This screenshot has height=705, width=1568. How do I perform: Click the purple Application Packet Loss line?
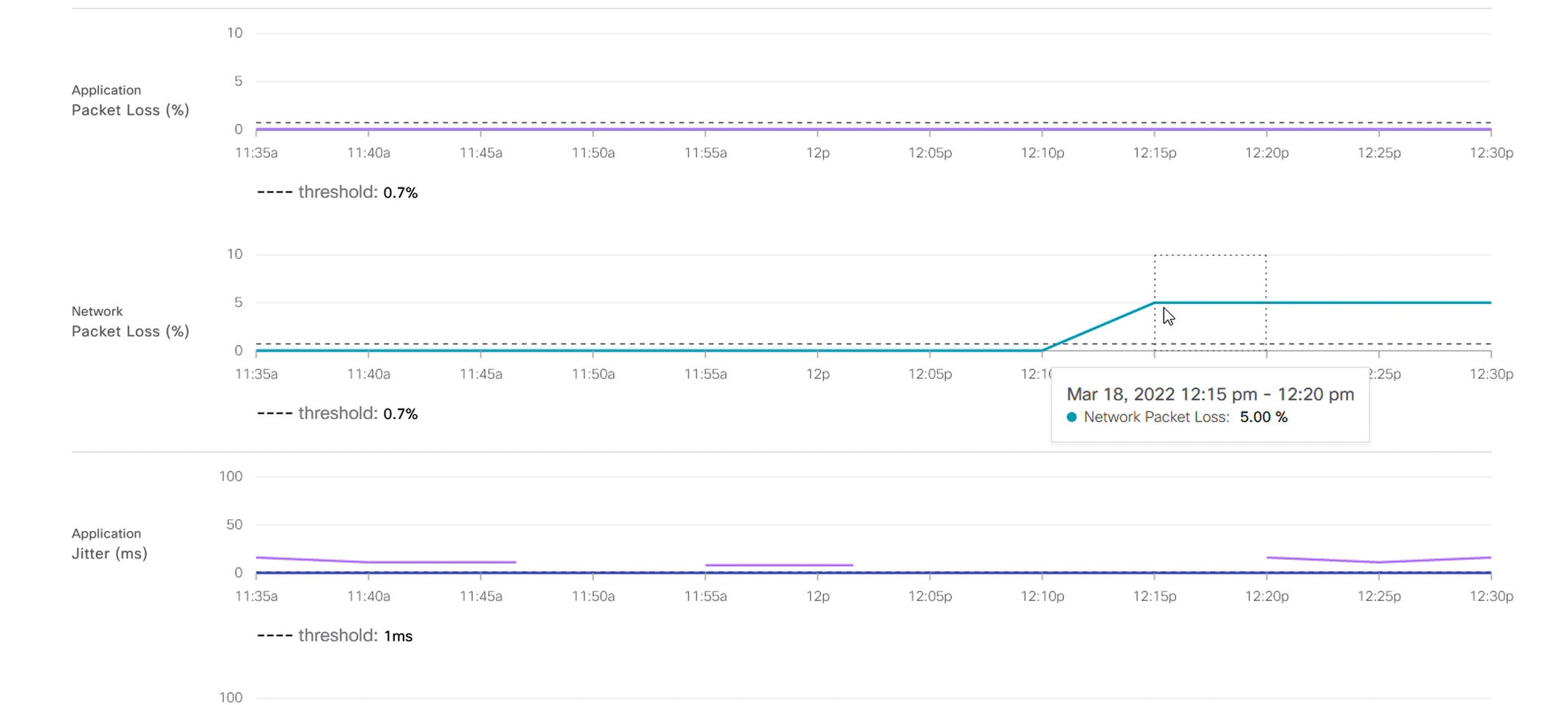[738, 129]
